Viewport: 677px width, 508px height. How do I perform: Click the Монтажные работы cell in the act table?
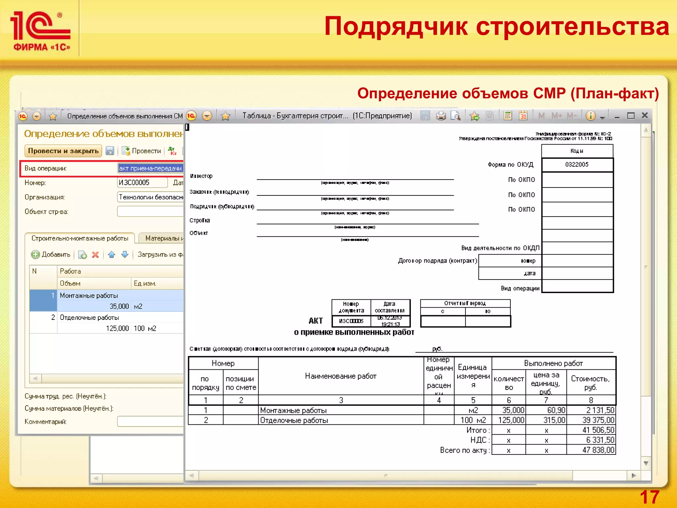[341, 410]
